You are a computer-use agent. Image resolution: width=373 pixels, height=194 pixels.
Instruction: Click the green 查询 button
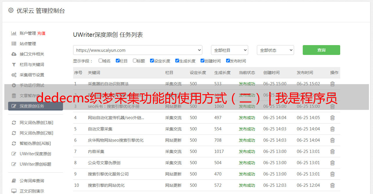[321, 50]
